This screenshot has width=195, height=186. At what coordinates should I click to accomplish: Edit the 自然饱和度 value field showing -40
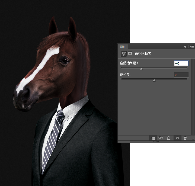point(181,63)
